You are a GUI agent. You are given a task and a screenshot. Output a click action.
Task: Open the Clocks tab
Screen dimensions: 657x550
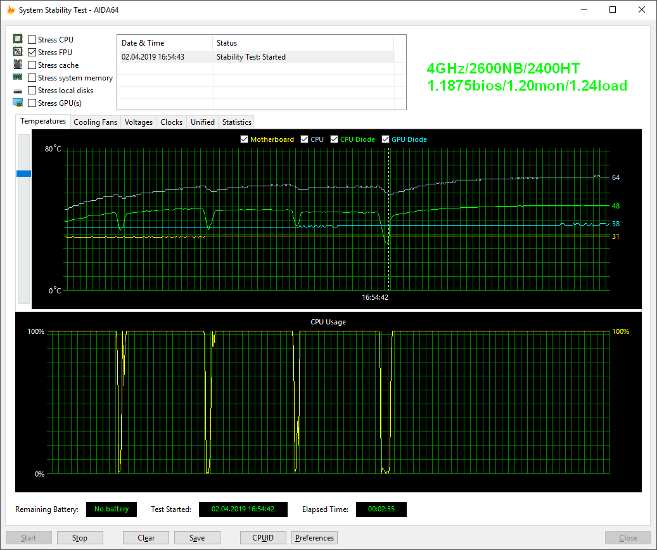click(171, 122)
